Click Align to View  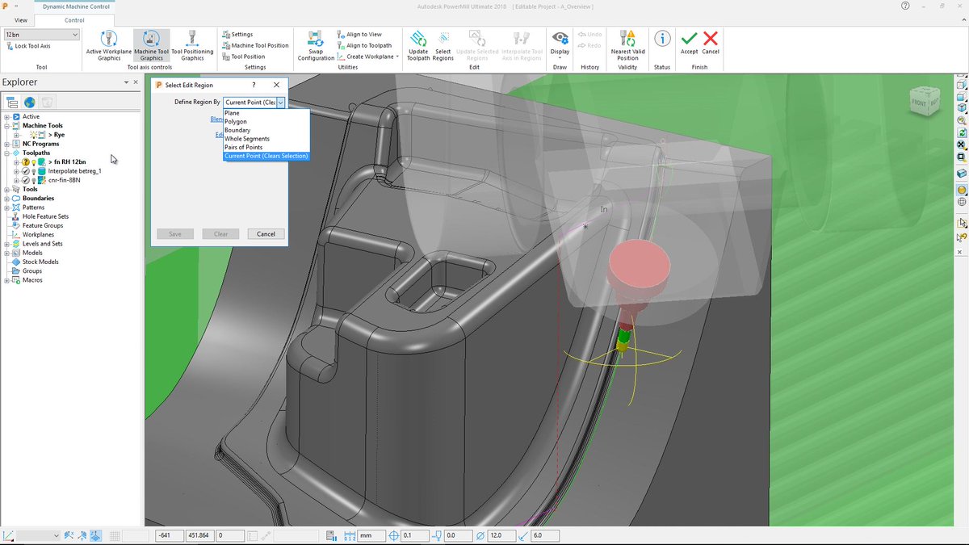(x=359, y=35)
